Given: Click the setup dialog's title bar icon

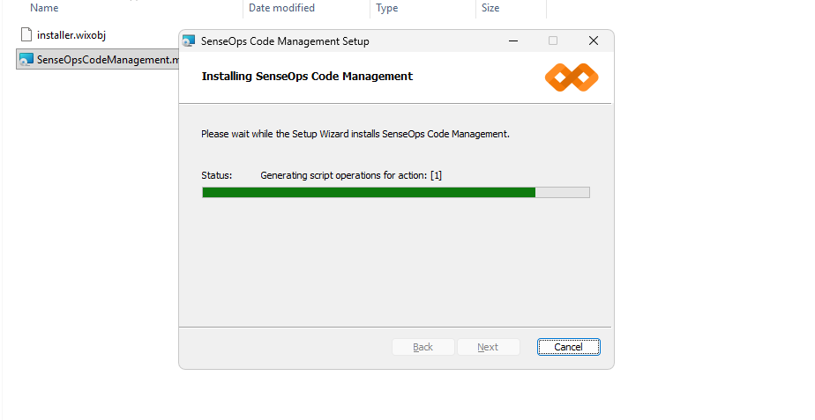Looking at the screenshot, I should 188,41.
